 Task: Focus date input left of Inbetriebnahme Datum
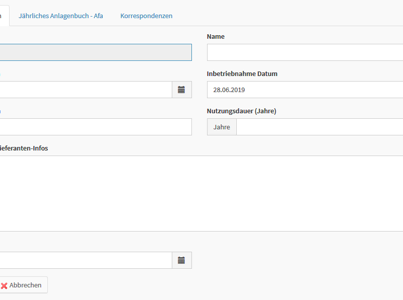(86, 90)
